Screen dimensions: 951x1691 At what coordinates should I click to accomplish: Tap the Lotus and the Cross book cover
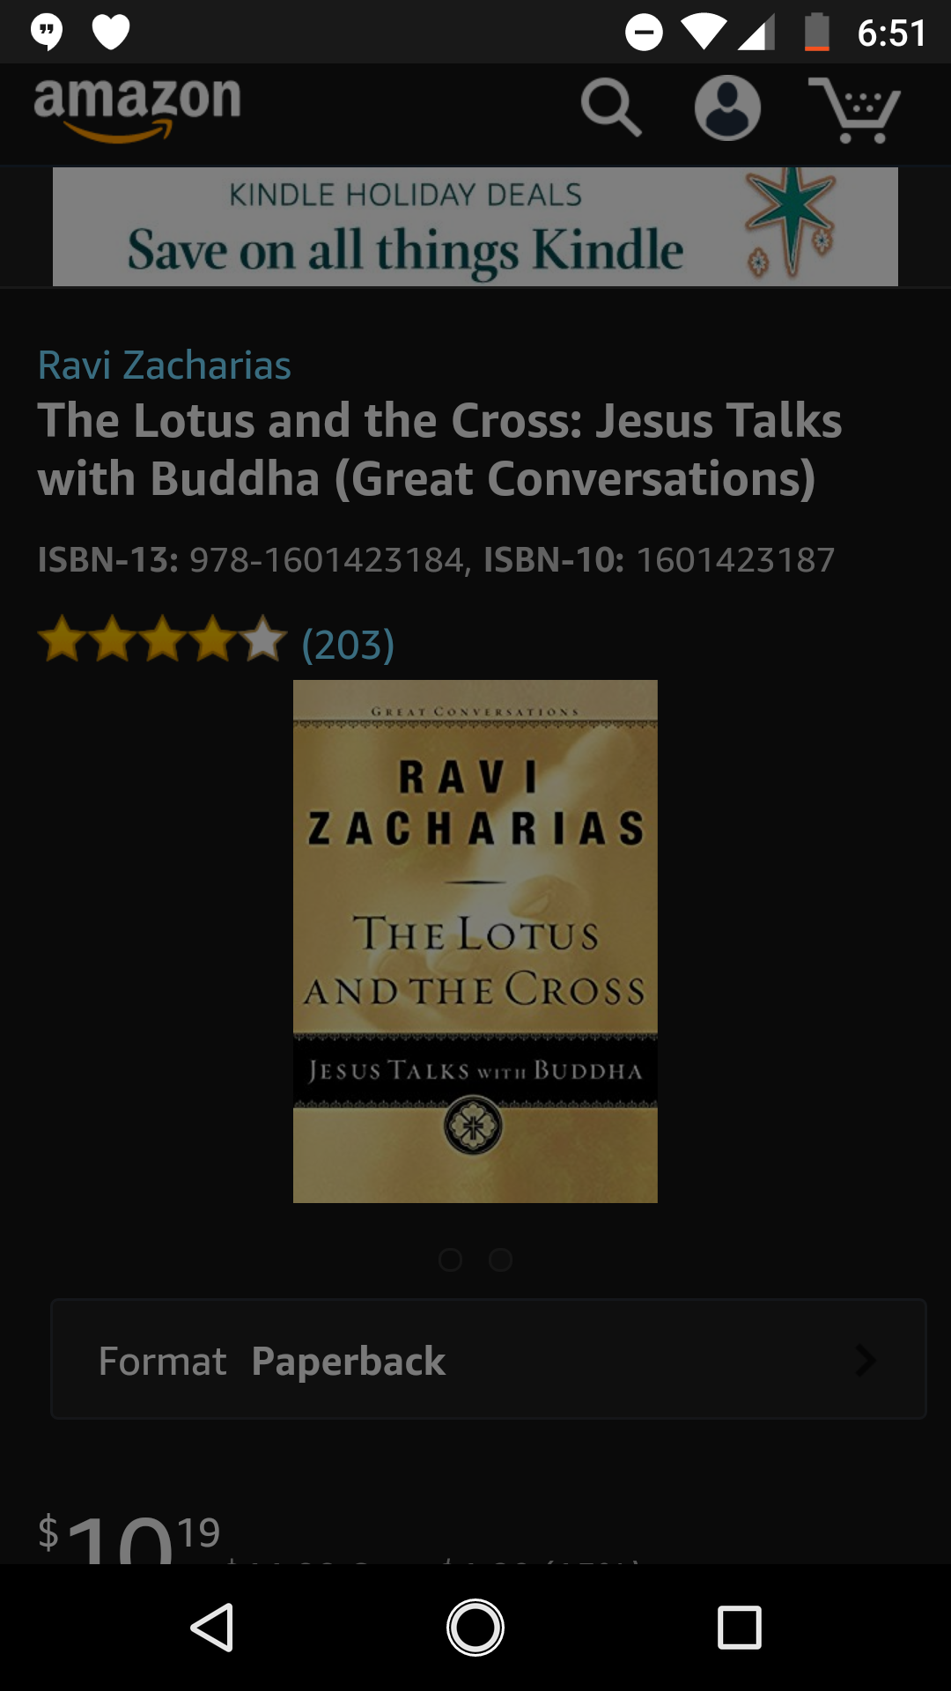(x=475, y=941)
